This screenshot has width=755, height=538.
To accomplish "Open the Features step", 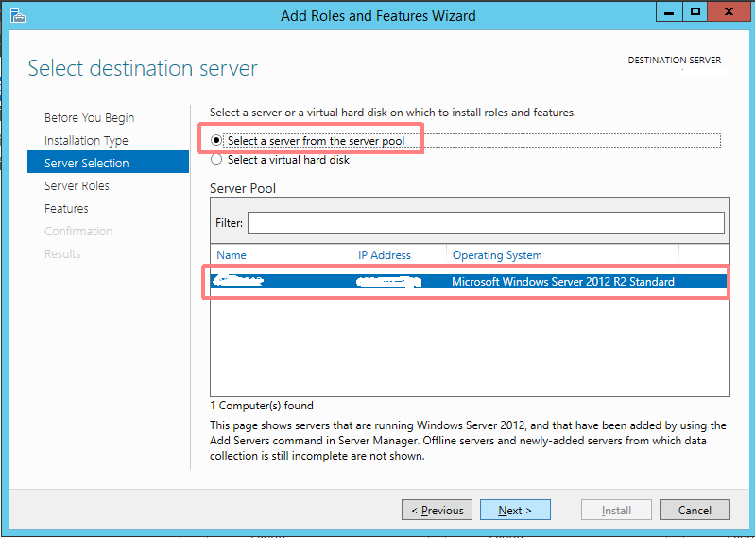I will (x=66, y=209).
